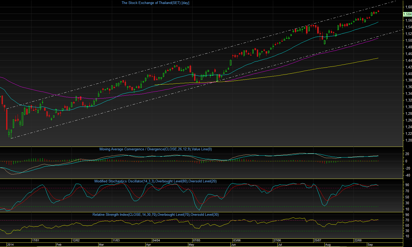Image resolution: width=412 pixels, height=247 pixels.
Task: Click the highlighted 1,584 current price tag
Action: [407, 14]
